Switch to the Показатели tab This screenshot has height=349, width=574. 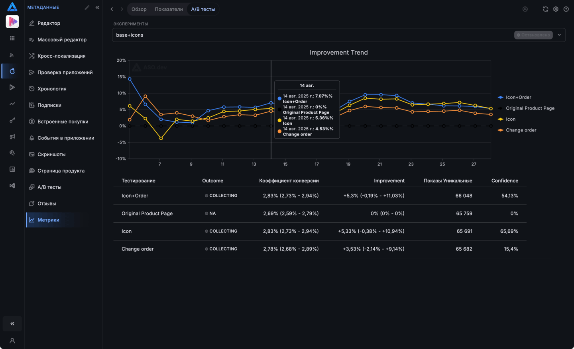(169, 9)
